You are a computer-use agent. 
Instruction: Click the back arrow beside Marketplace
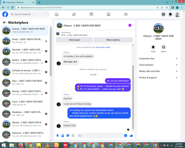(4, 23)
